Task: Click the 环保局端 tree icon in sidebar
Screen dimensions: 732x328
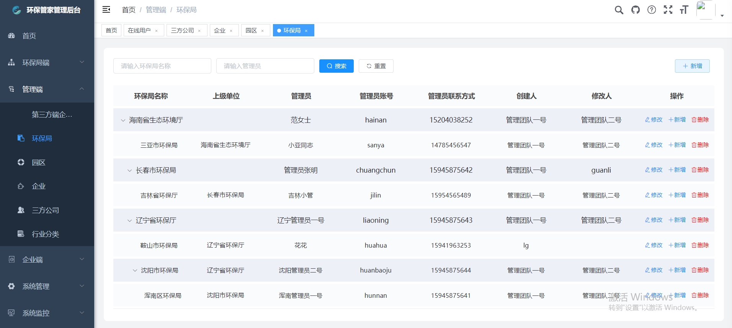Action: coord(11,62)
